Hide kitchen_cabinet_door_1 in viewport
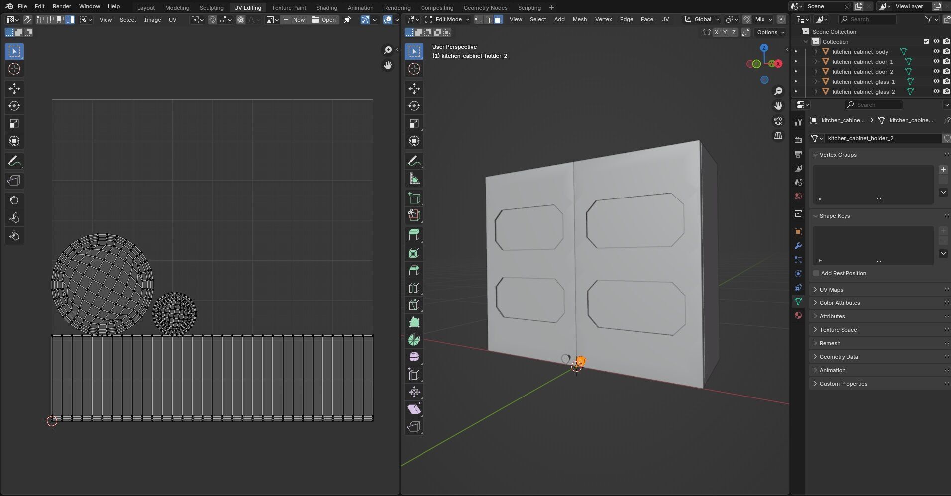 pos(936,62)
